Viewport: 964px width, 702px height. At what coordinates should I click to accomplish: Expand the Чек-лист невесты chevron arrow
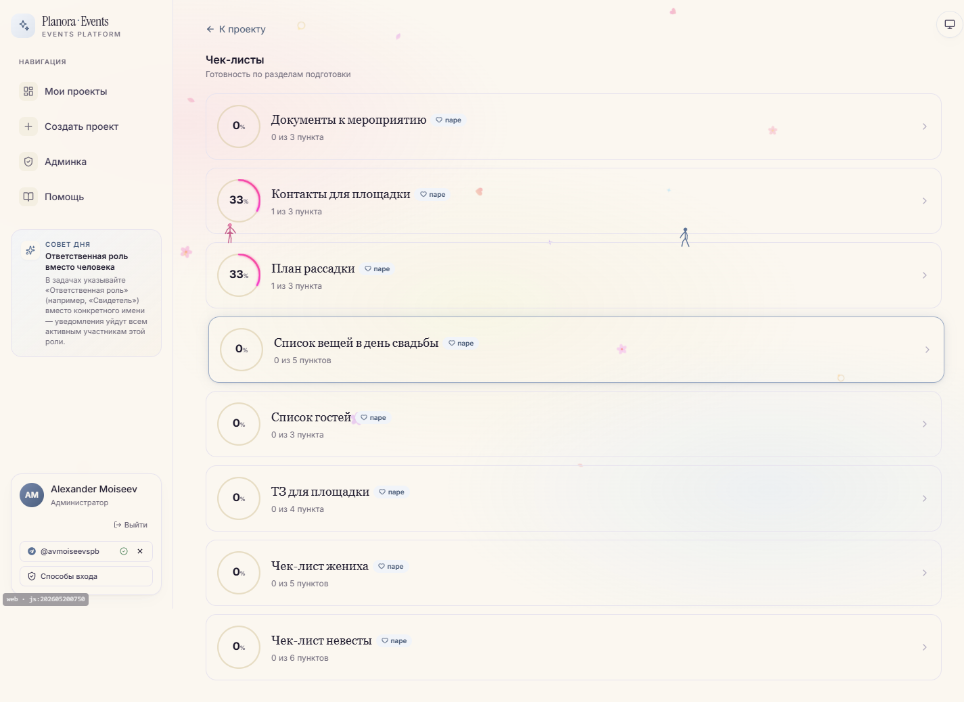click(925, 647)
